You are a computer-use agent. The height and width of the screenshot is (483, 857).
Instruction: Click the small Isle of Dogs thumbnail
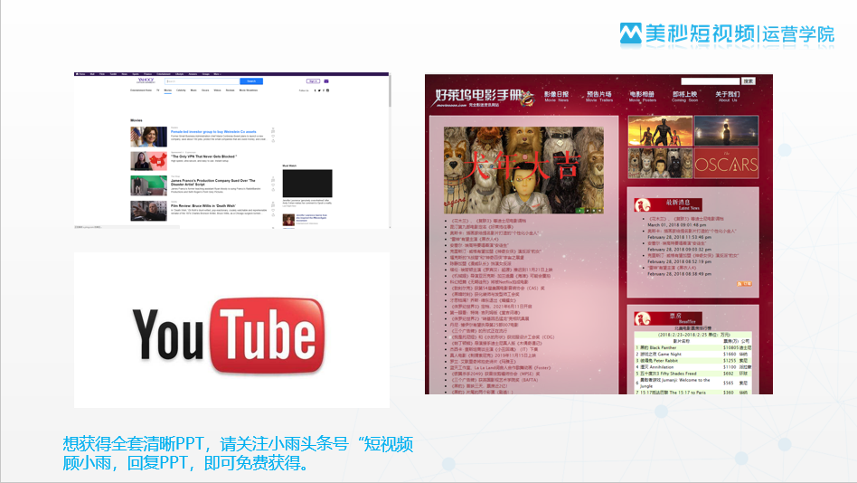[660, 163]
